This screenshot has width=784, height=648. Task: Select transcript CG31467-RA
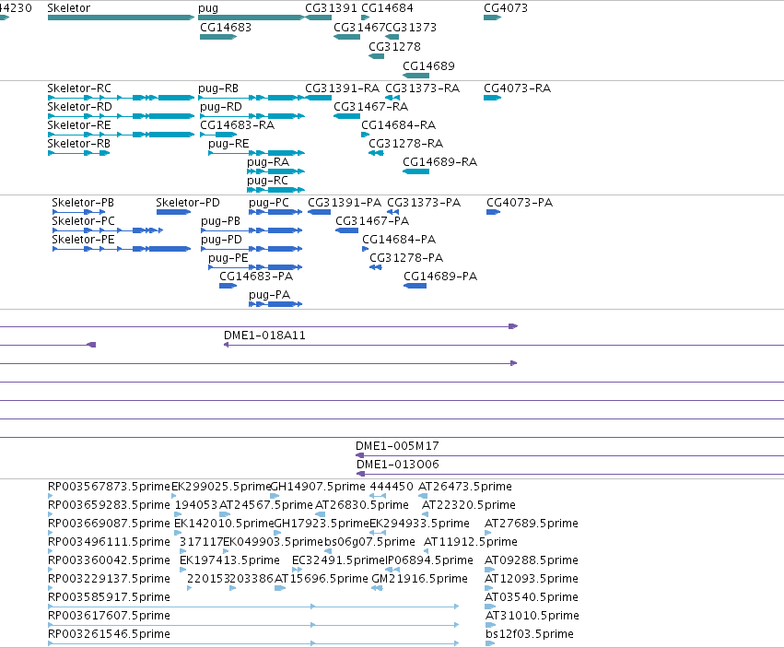[370, 107]
